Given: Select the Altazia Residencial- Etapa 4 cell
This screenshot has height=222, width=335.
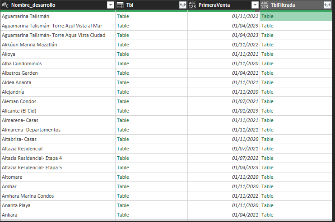Looking at the screenshot, I should tap(32, 158).
